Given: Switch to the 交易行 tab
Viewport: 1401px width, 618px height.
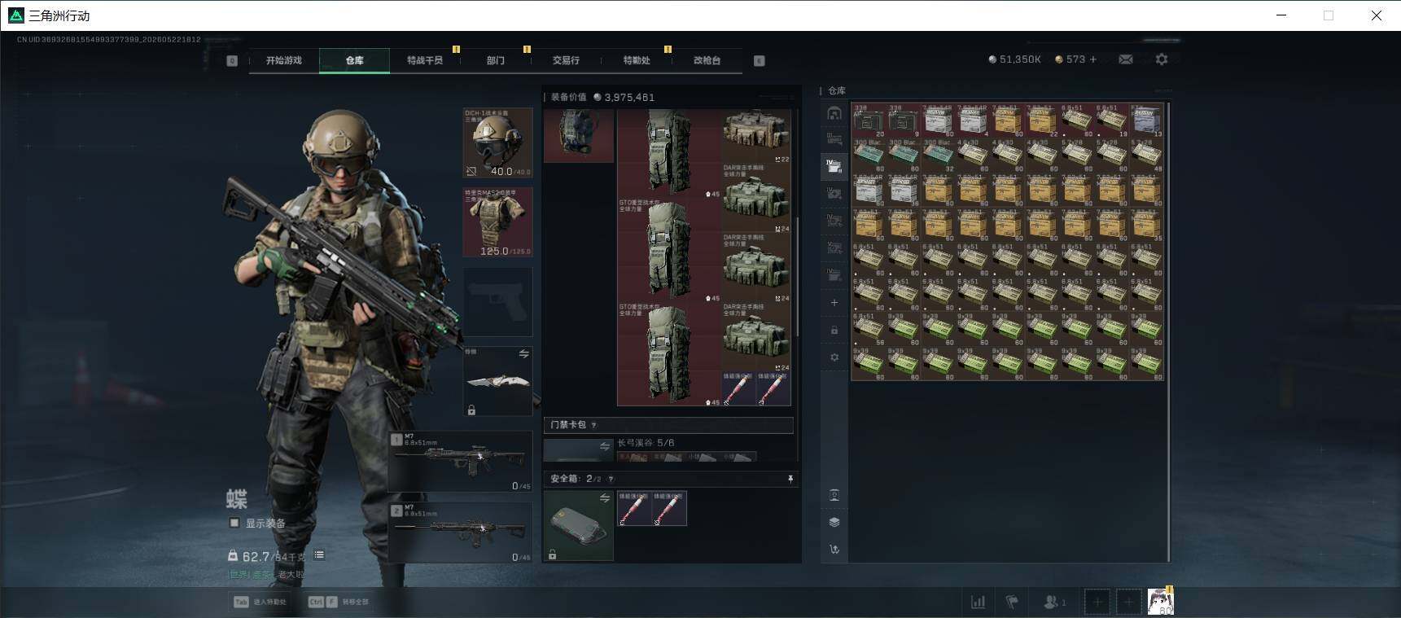Looking at the screenshot, I should click(x=566, y=60).
